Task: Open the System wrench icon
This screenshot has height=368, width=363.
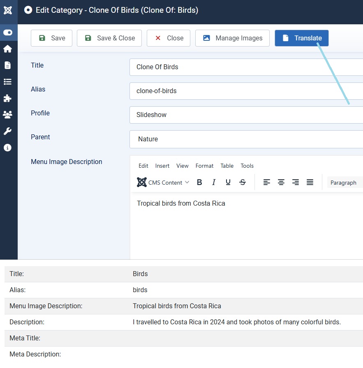Action: click(x=7, y=131)
